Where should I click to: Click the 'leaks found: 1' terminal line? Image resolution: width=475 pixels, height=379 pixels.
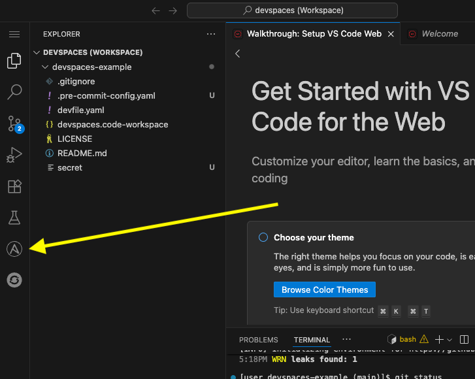point(324,359)
